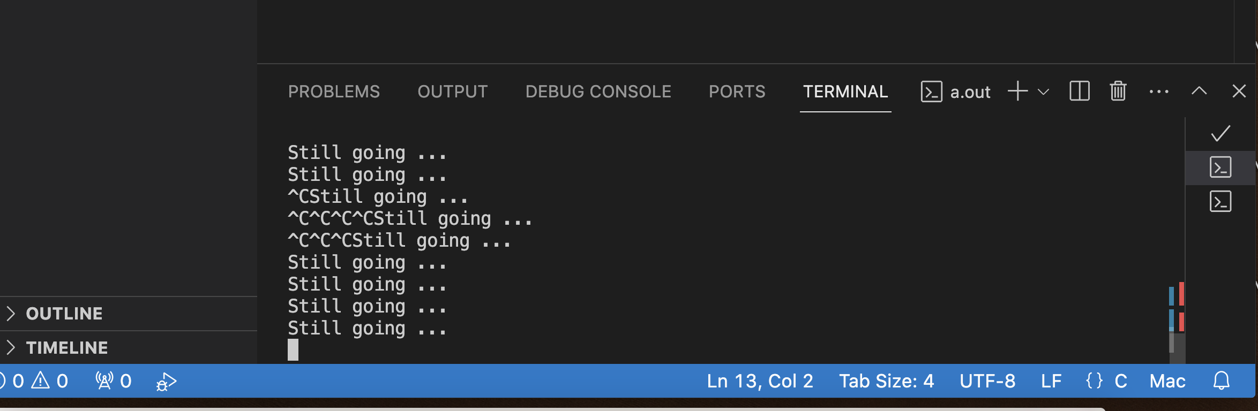Open notifications bell in status bar
Screen dimensions: 1258x411
click(1221, 381)
